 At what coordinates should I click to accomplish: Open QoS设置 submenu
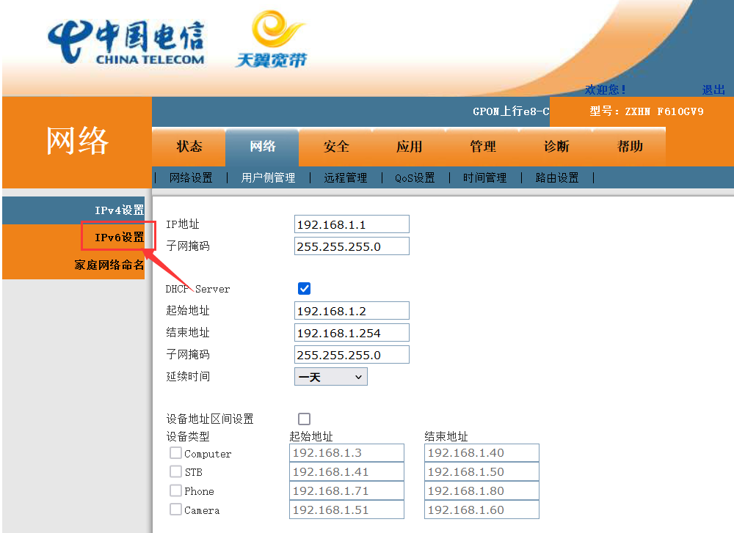click(415, 177)
